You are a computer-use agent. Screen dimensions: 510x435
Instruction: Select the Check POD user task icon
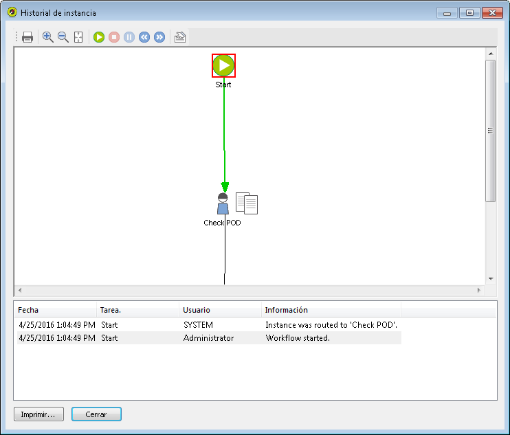click(223, 203)
